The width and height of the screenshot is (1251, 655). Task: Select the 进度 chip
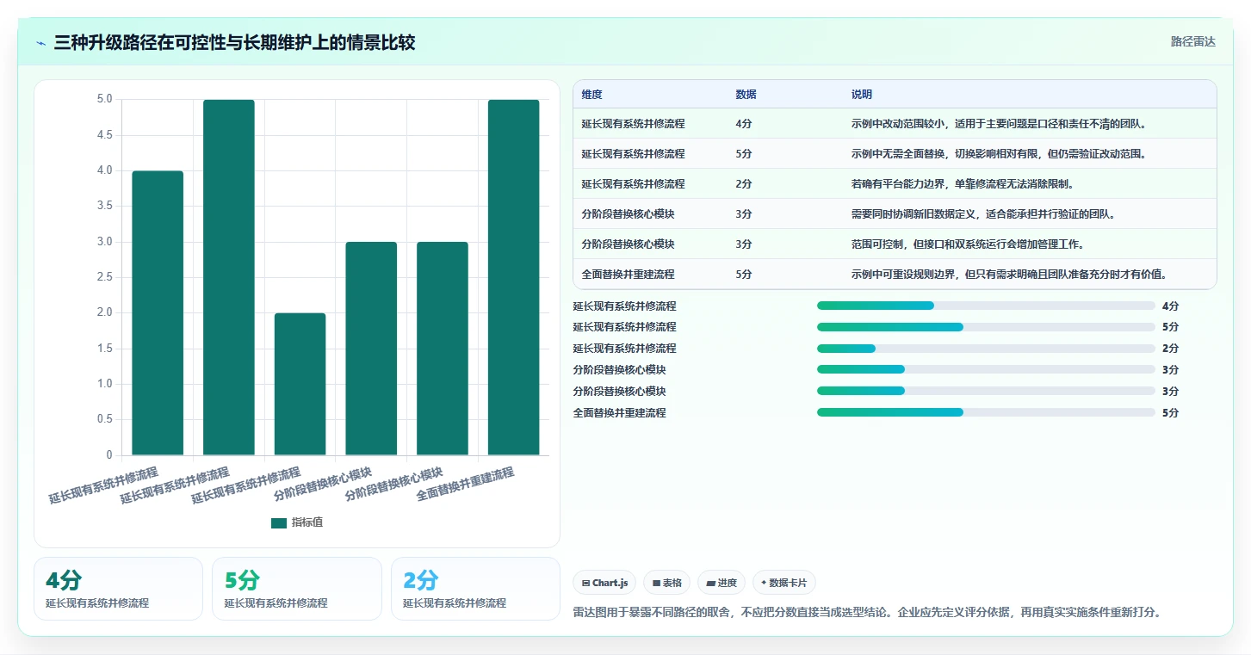click(721, 583)
